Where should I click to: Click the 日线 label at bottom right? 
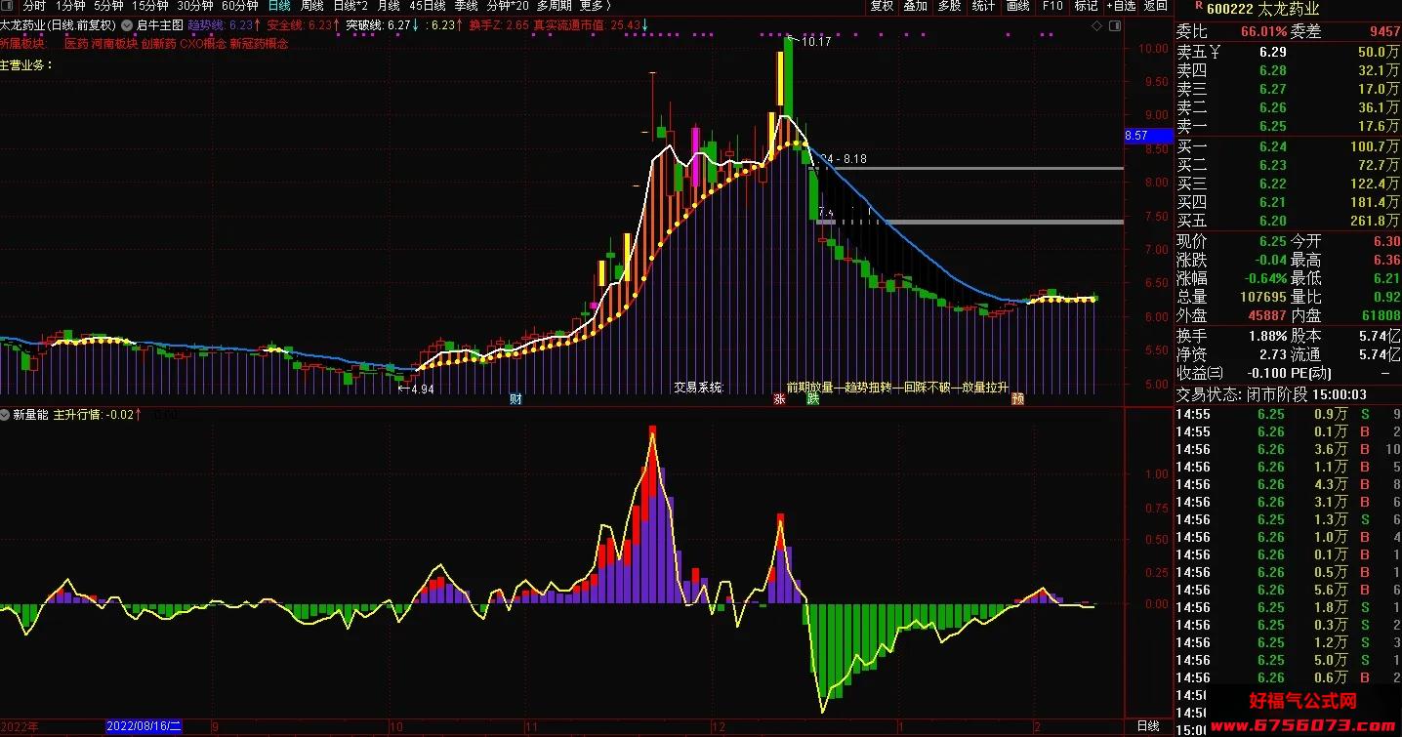click(x=1148, y=726)
